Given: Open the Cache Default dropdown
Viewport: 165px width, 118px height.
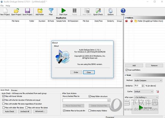Looking at the screenshot, I should click(x=143, y=92).
